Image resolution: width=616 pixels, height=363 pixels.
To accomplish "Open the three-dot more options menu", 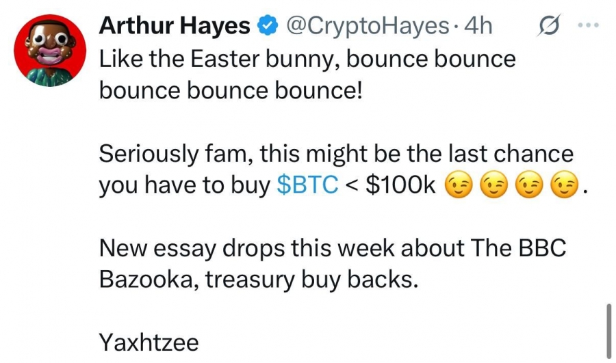I will pos(589,25).
